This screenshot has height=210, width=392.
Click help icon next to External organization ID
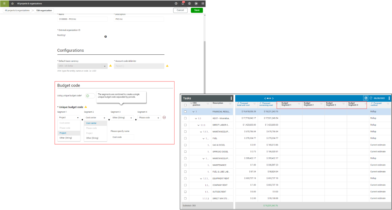click(x=105, y=37)
